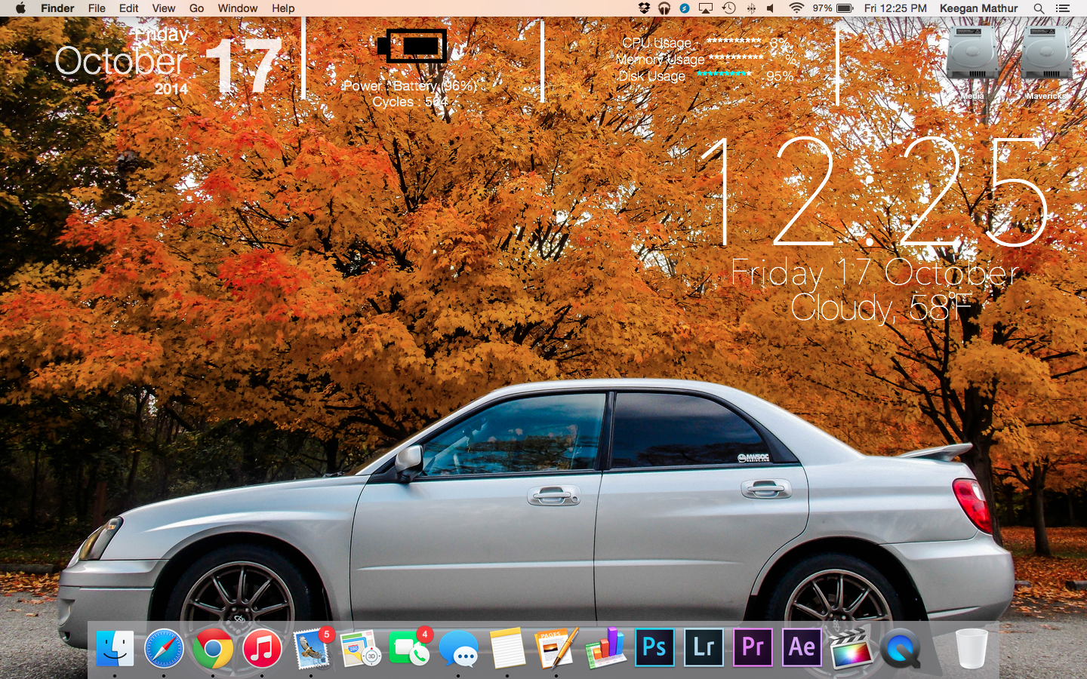Click the battery widget graphic
The width and height of the screenshot is (1087, 679).
[413, 47]
